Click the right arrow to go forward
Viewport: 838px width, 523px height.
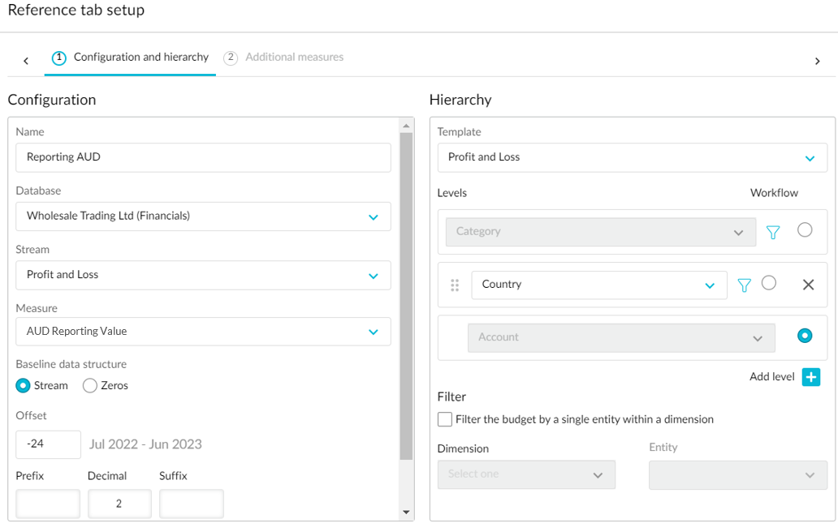pyautogui.click(x=817, y=61)
